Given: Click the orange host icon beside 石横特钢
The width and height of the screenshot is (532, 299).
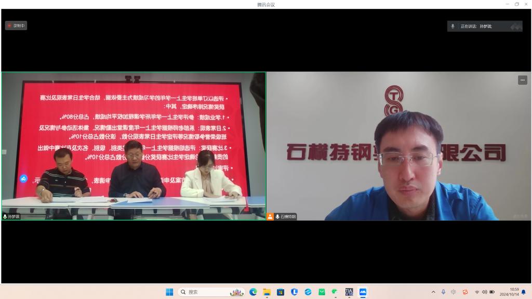Looking at the screenshot, I should [270, 216].
